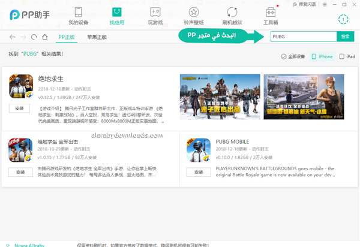Viewport: 360px width, 247px height.
Task: Click the PUBG MOBILE app icon
Action: point(199,150)
